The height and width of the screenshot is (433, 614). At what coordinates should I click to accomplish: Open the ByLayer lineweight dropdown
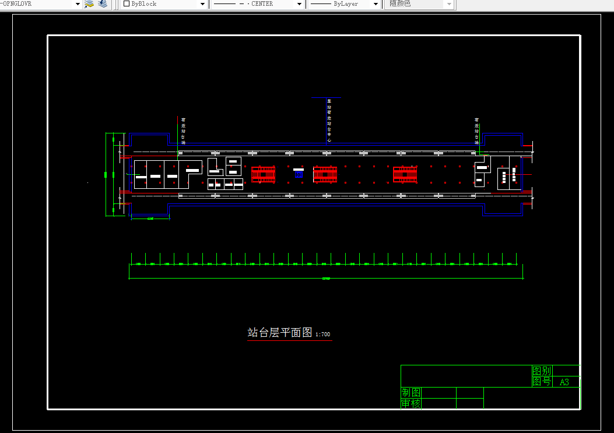click(376, 4)
